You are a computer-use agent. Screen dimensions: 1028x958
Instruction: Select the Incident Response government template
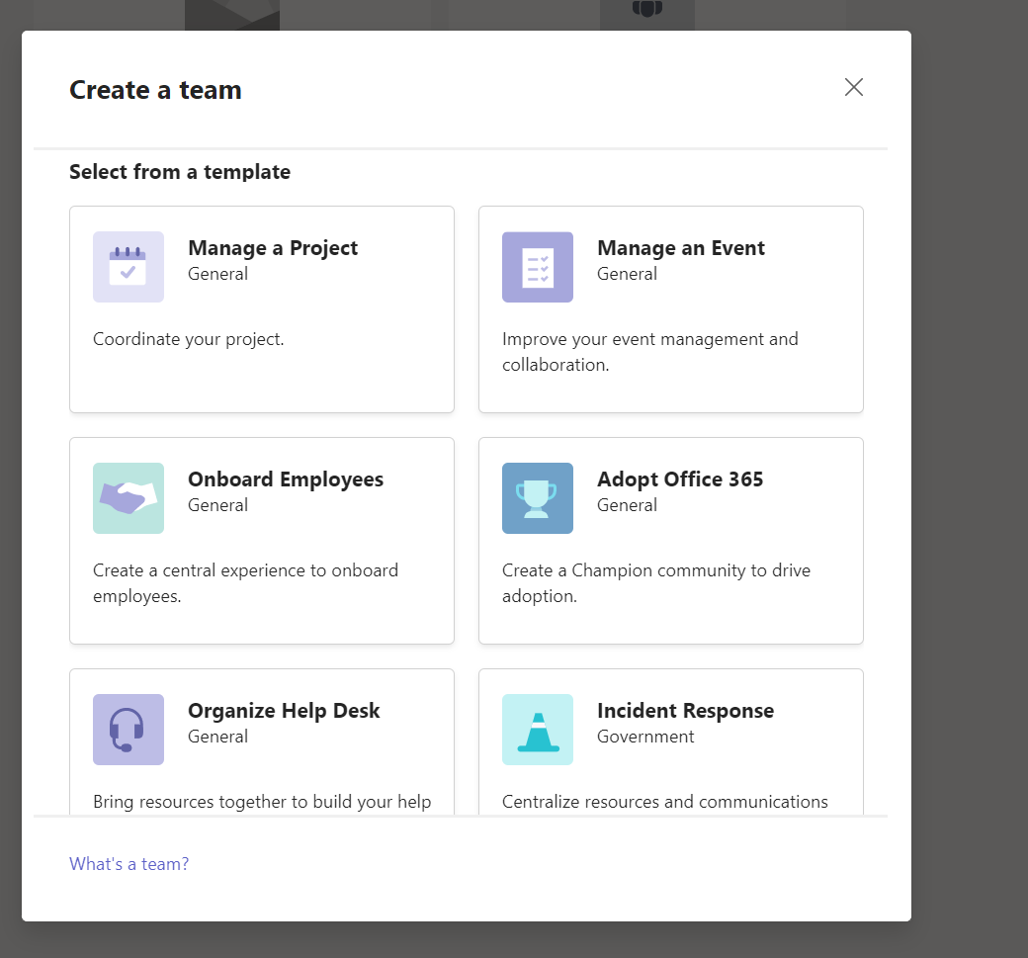point(670,741)
